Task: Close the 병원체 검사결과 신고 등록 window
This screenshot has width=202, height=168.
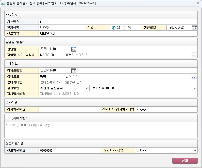Action: [198, 3]
